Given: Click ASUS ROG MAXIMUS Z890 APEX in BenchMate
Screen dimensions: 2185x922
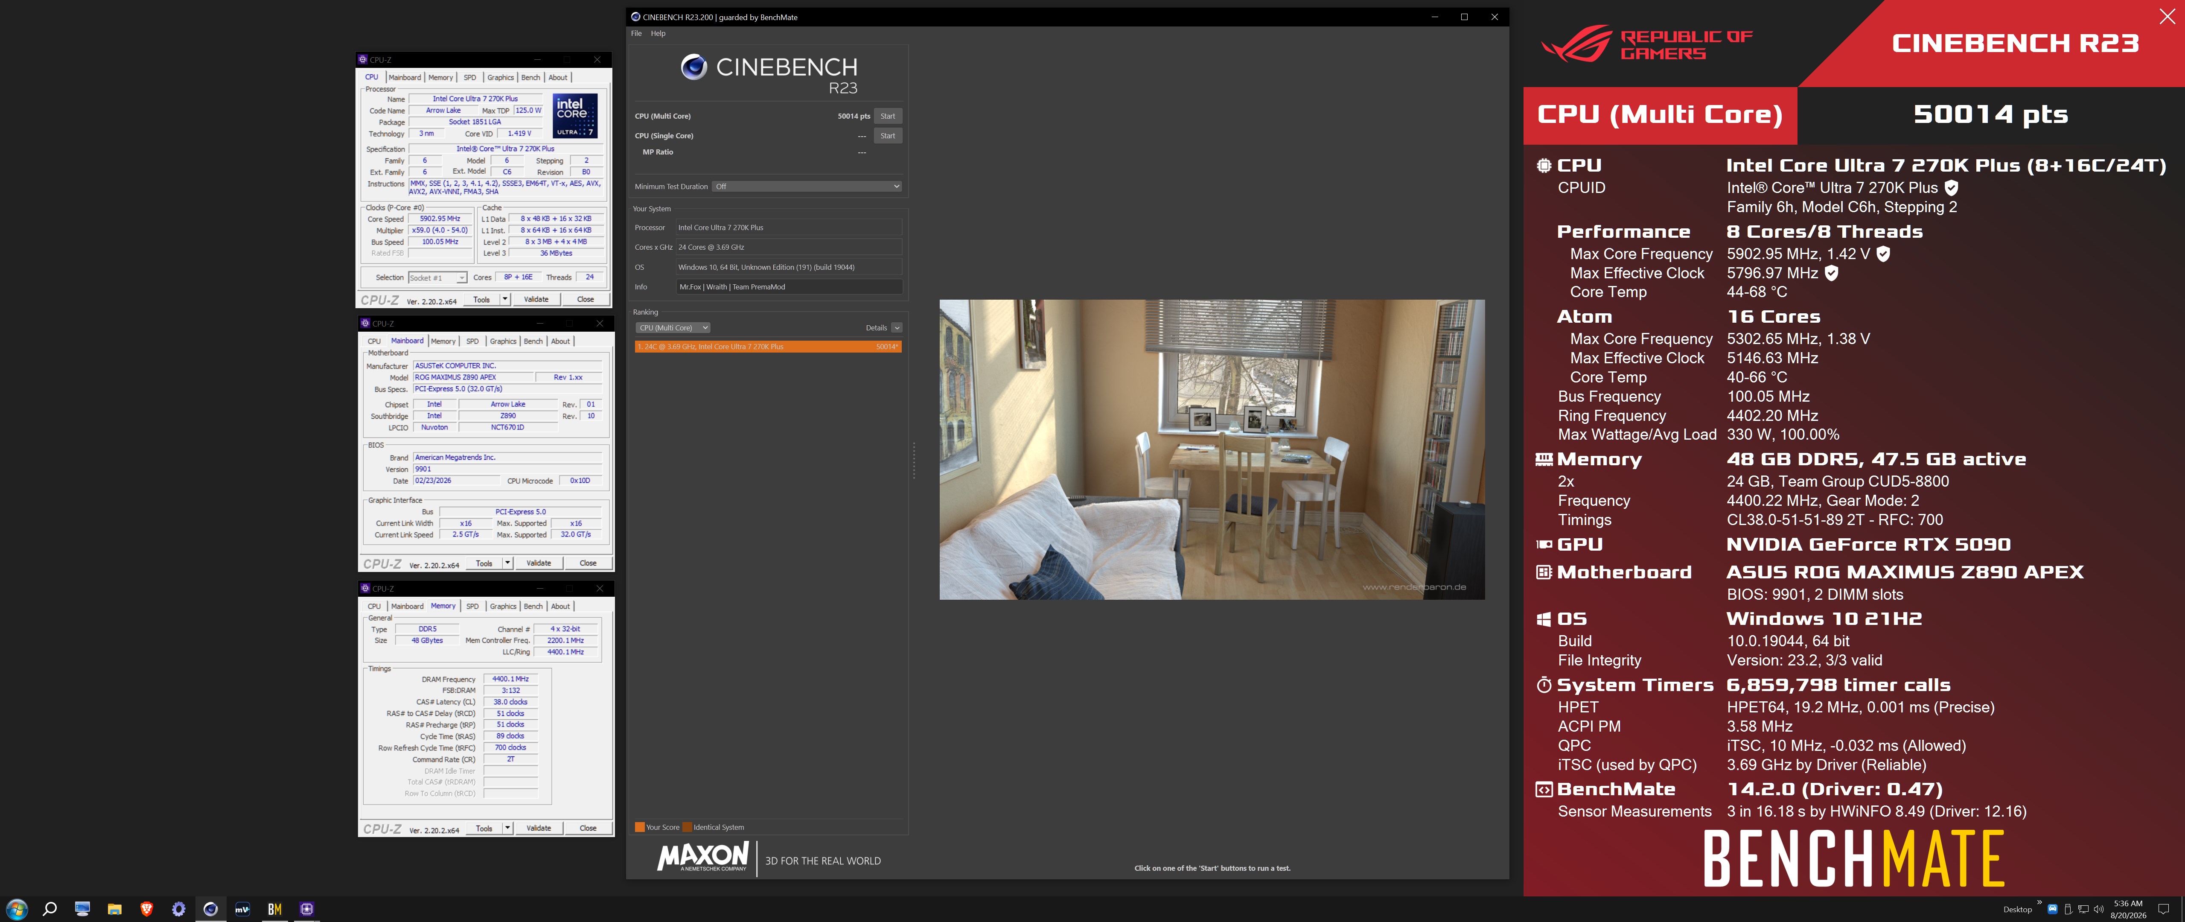Looking at the screenshot, I should tap(1904, 572).
